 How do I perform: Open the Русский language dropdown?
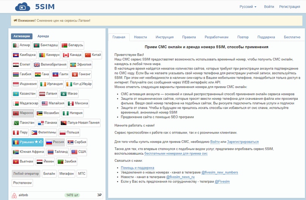click(x=248, y=7)
